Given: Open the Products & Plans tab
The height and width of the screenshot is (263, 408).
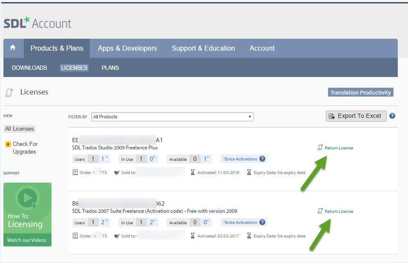Looking at the screenshot, I should (57, 48).
